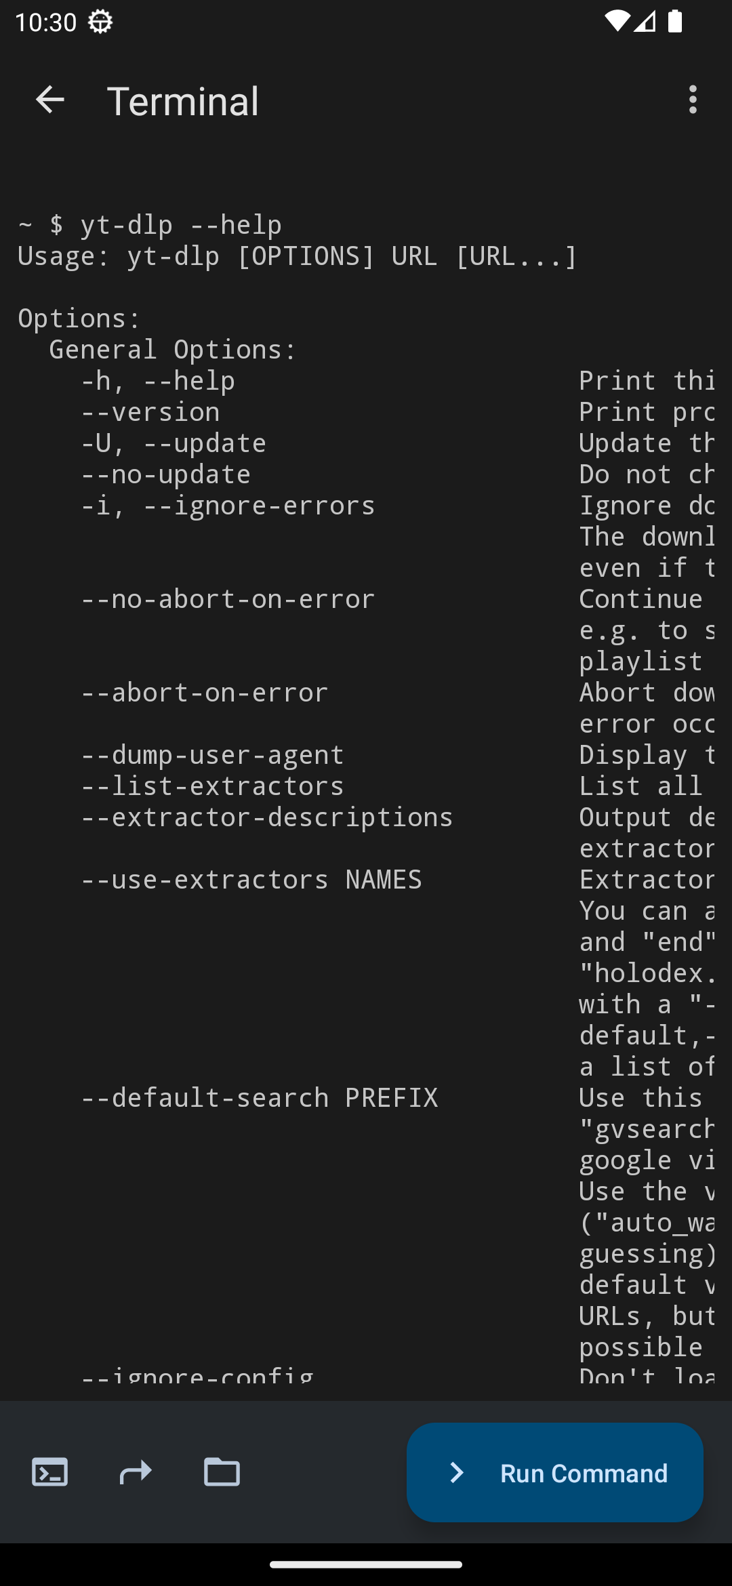
Task: Tap the "--dump-user-agent" option text
Action: (212, 755)
